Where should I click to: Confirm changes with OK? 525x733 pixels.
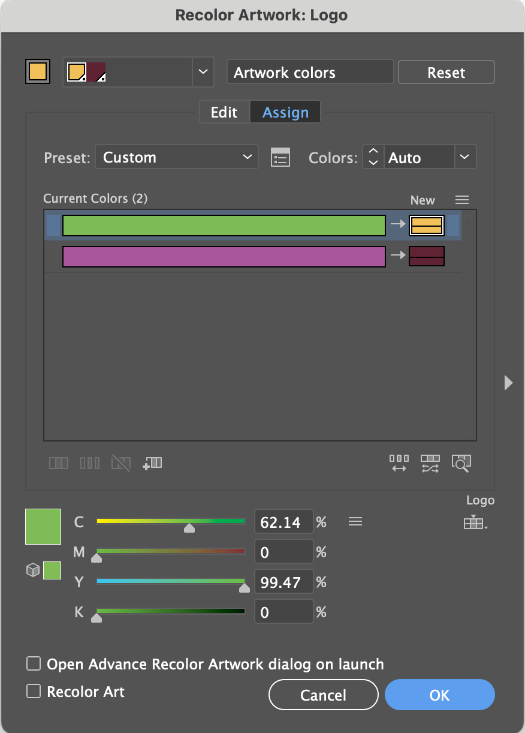coord(439,695)
